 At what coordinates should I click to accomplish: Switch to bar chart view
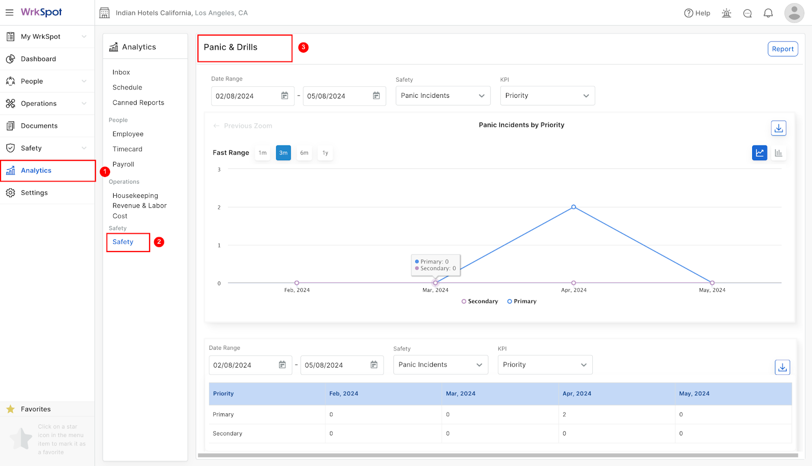779,153
